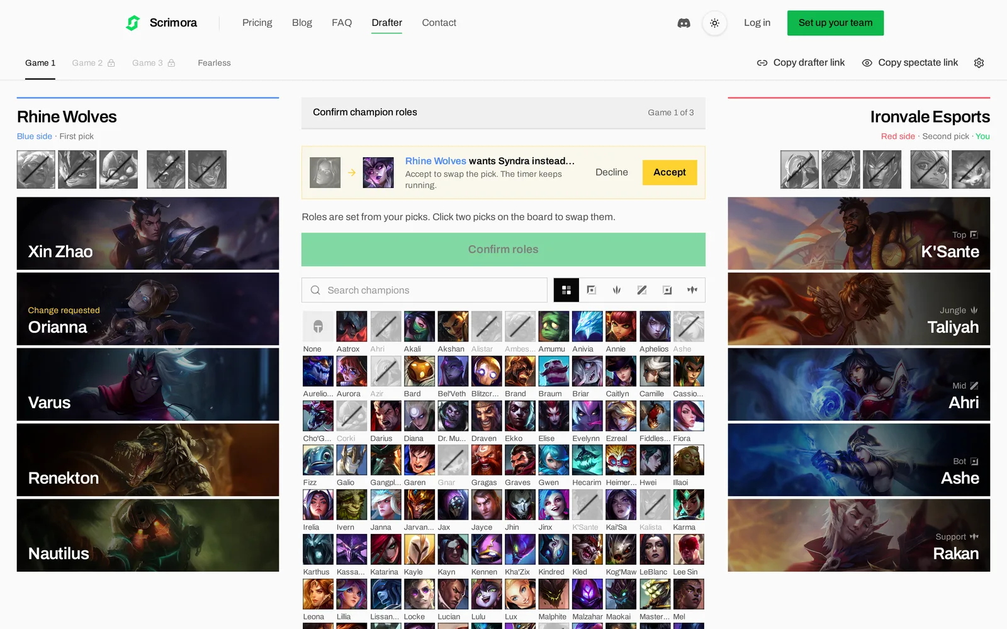The height and width of the screenshot is (629, 1007).
Task: Go to the Blog page
Action: [x=301, y=23]
